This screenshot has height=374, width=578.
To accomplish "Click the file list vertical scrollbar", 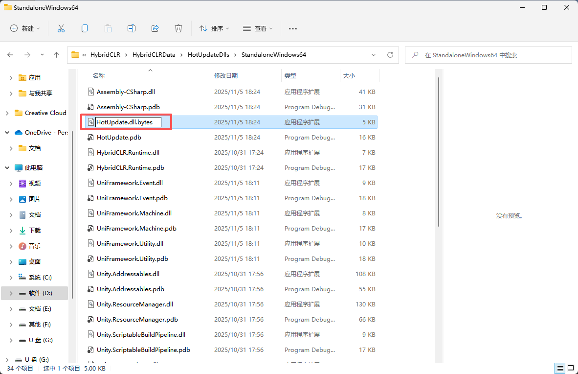I will [438, 151].
